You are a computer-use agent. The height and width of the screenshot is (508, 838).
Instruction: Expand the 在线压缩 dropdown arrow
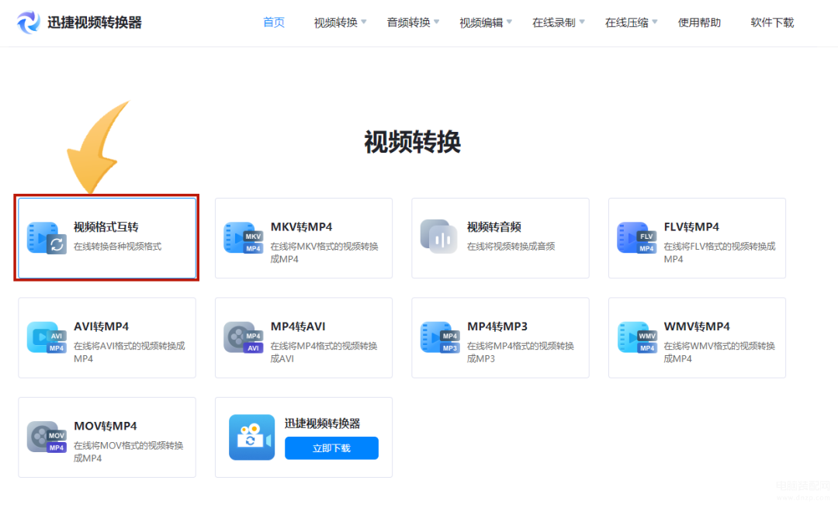pos(655,22)
